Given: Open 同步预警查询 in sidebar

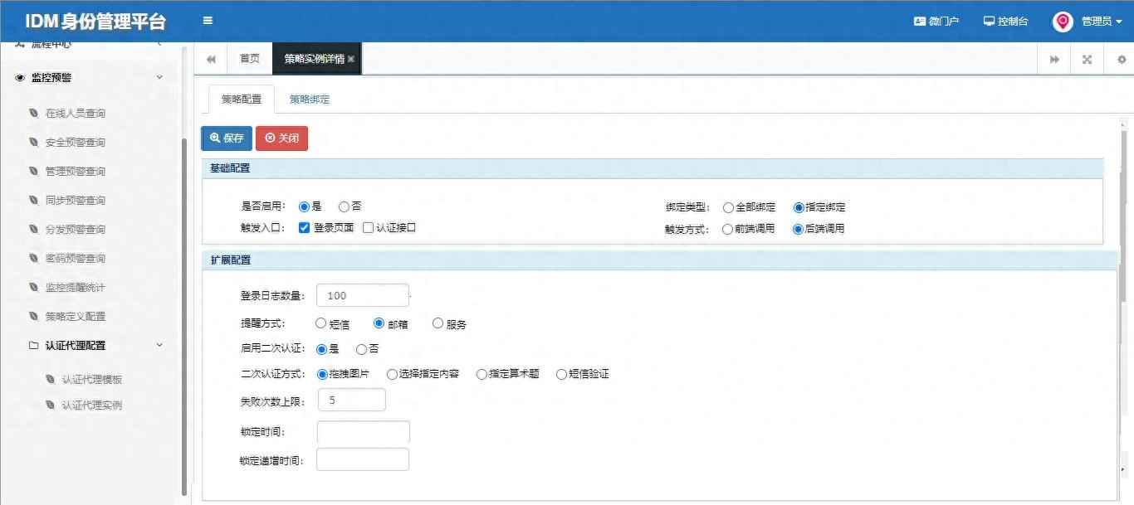Looking at the screenshot, I should point(76,200).
